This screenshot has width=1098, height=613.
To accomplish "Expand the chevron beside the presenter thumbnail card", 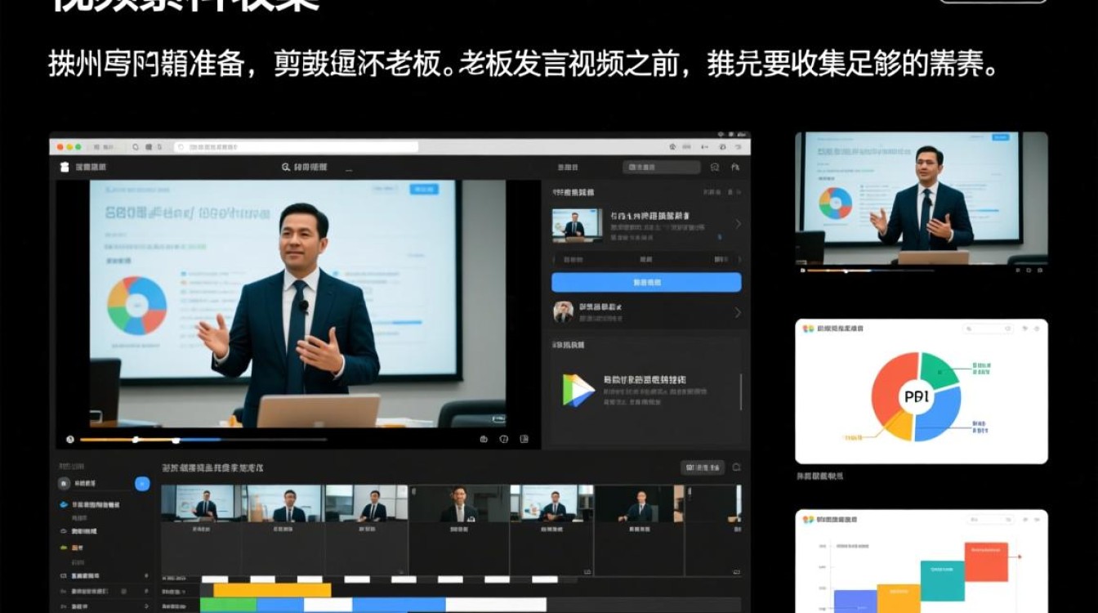I will click(738, 224).
